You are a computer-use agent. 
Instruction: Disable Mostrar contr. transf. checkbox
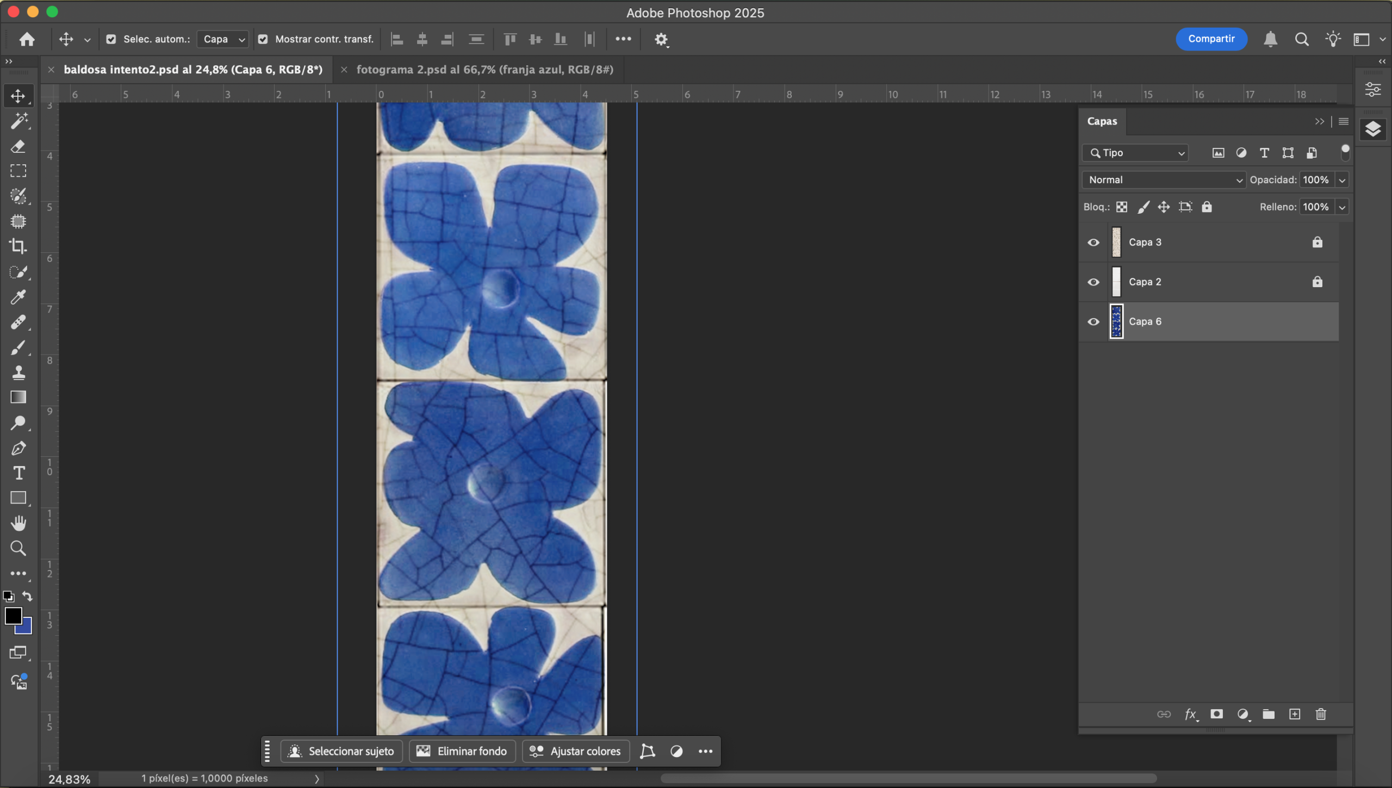(x=263, y=39)
